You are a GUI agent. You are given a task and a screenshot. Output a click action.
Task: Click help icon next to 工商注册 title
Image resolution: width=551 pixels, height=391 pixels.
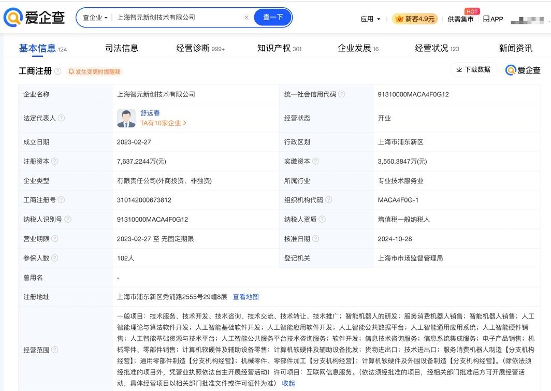(58, 71)
